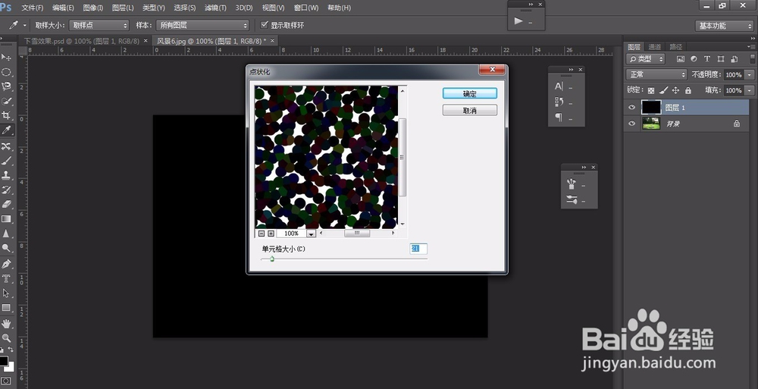Open the Paragraph panel icon
Viewport: 758px width, 389px height.
559,117
